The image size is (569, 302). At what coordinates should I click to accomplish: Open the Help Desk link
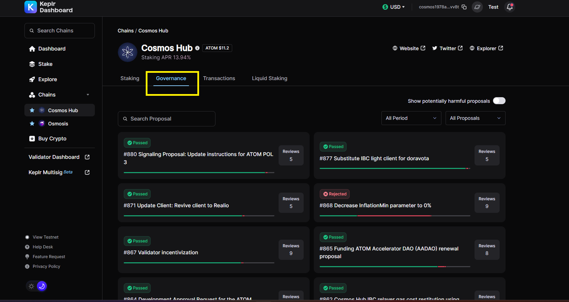43,247
